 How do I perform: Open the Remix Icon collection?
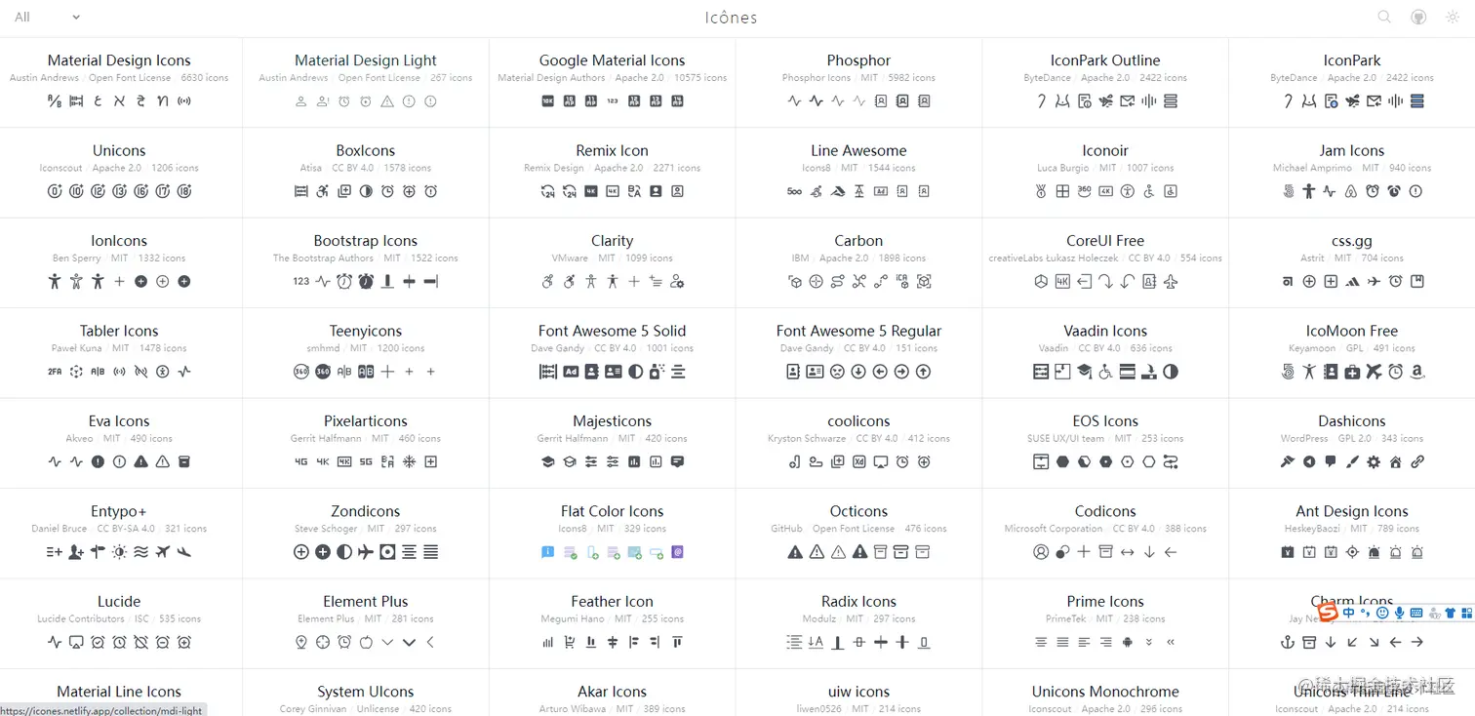(612, 150)
